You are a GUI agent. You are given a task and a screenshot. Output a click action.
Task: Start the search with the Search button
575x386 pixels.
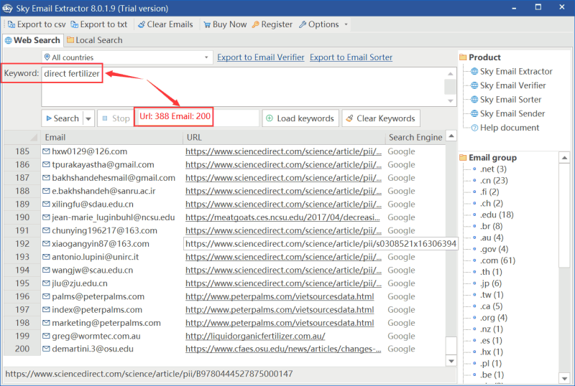[63, 118]
